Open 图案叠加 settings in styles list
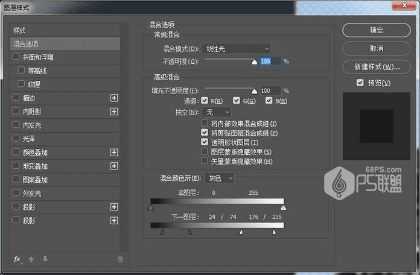The image size is (420, 275). pyautogui.click(x=65, y=180)
